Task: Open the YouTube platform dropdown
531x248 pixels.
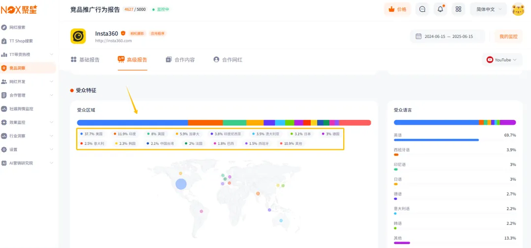Action: pos(502,60)
